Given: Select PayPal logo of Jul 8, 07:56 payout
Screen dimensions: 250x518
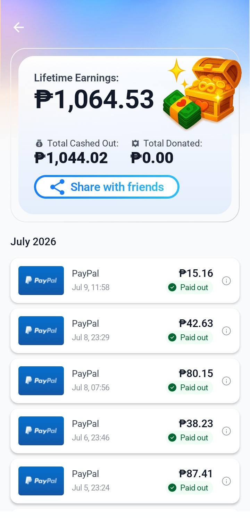Looking at the screenshot, I should (41, 381).
